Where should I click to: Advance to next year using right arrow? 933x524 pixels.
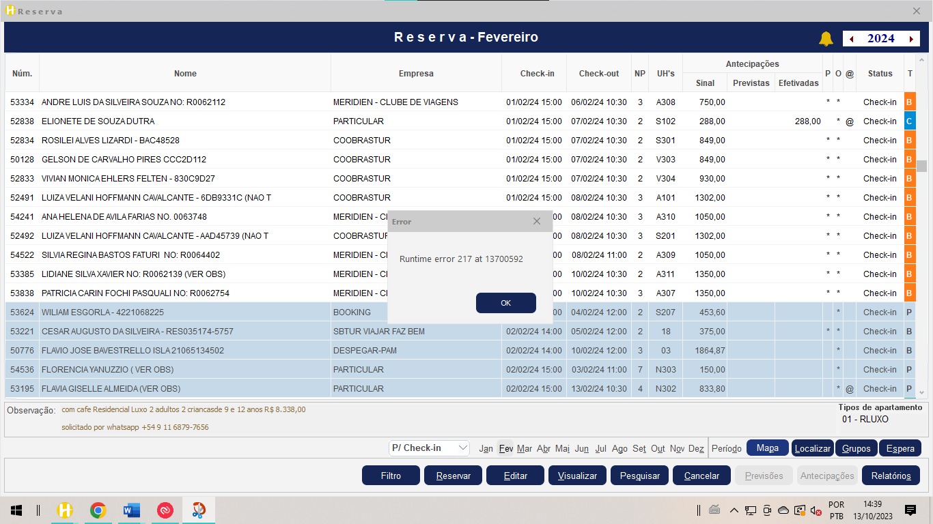[911, 39]
